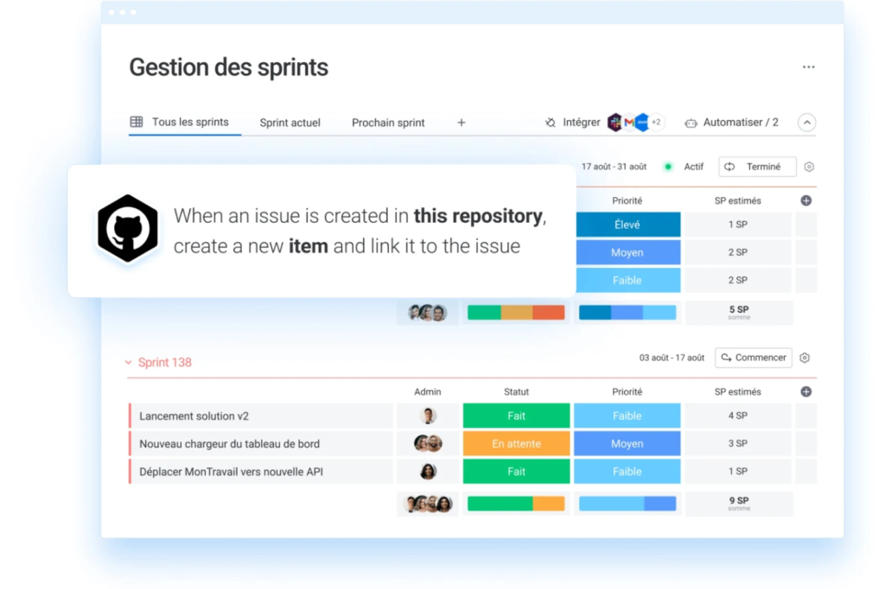Add a column with the Sprint 138 plus icon

coord(805,391)
